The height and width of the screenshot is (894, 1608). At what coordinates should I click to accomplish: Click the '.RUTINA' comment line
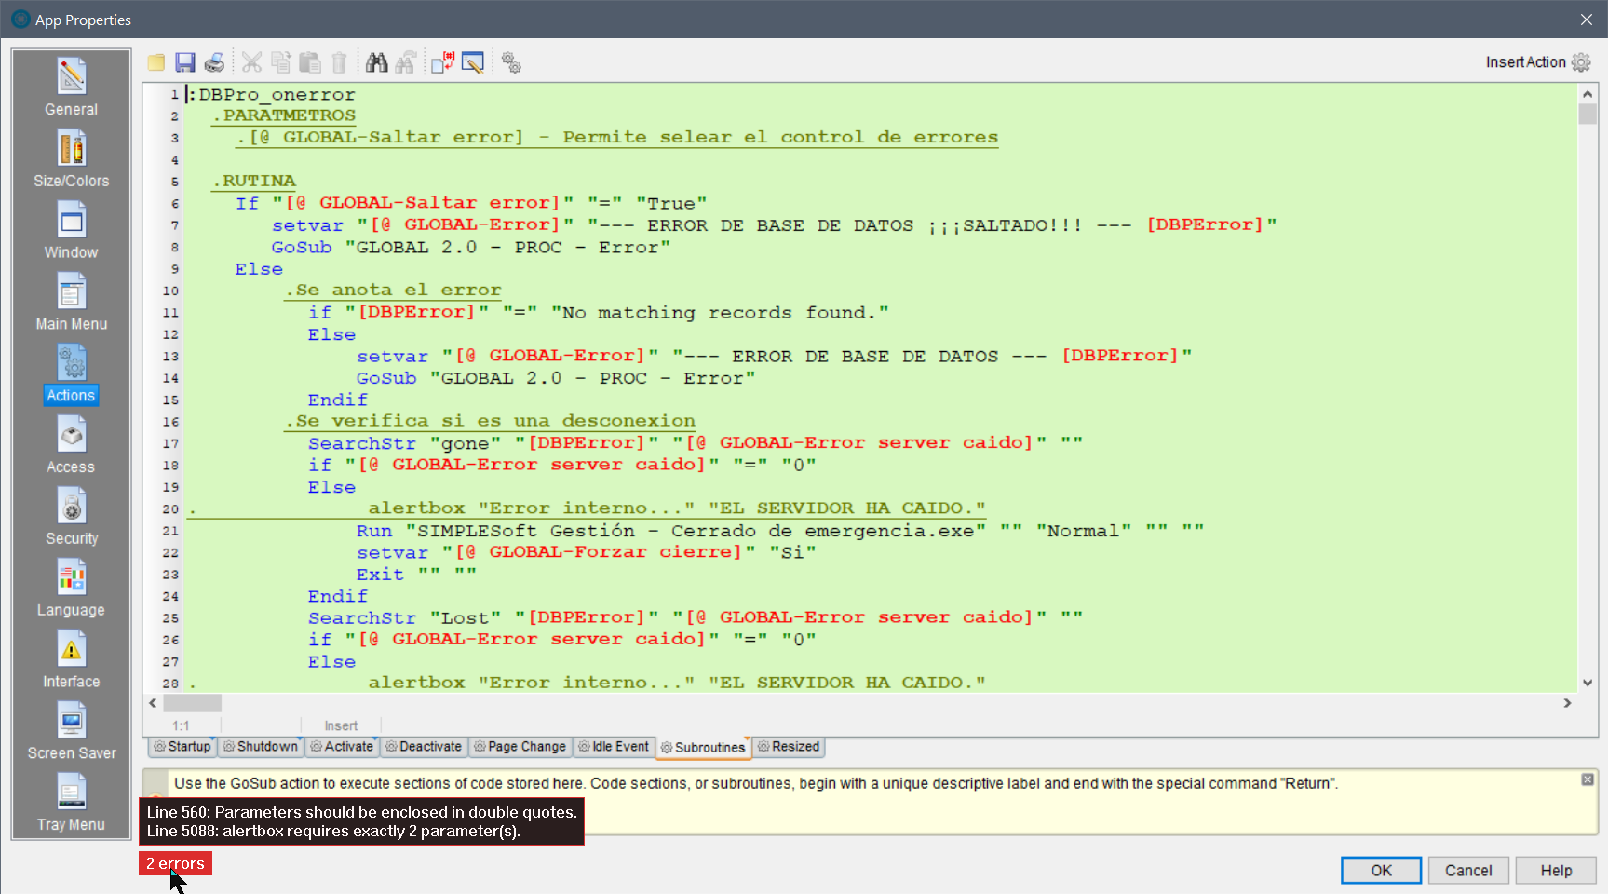pyautogui.click(x=253, y=182)
